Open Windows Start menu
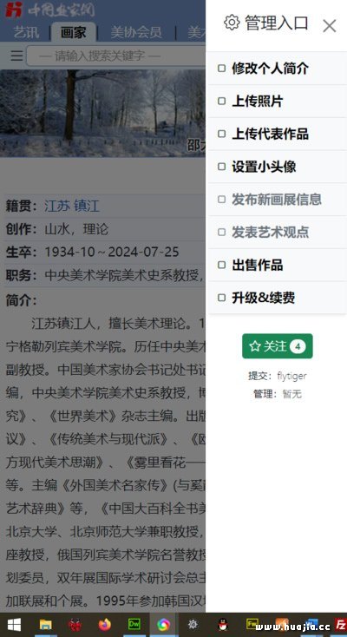347x637 pixels. click(14, 624)
